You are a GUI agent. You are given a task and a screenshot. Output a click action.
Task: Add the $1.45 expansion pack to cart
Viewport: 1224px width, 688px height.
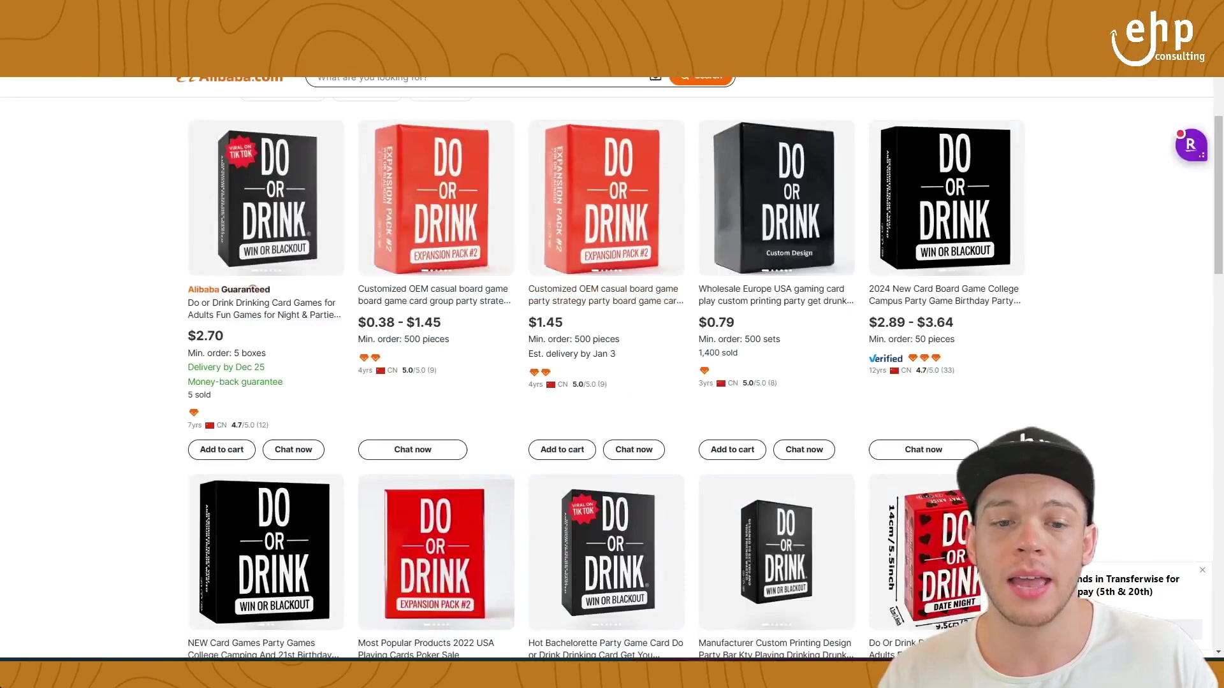562,450
